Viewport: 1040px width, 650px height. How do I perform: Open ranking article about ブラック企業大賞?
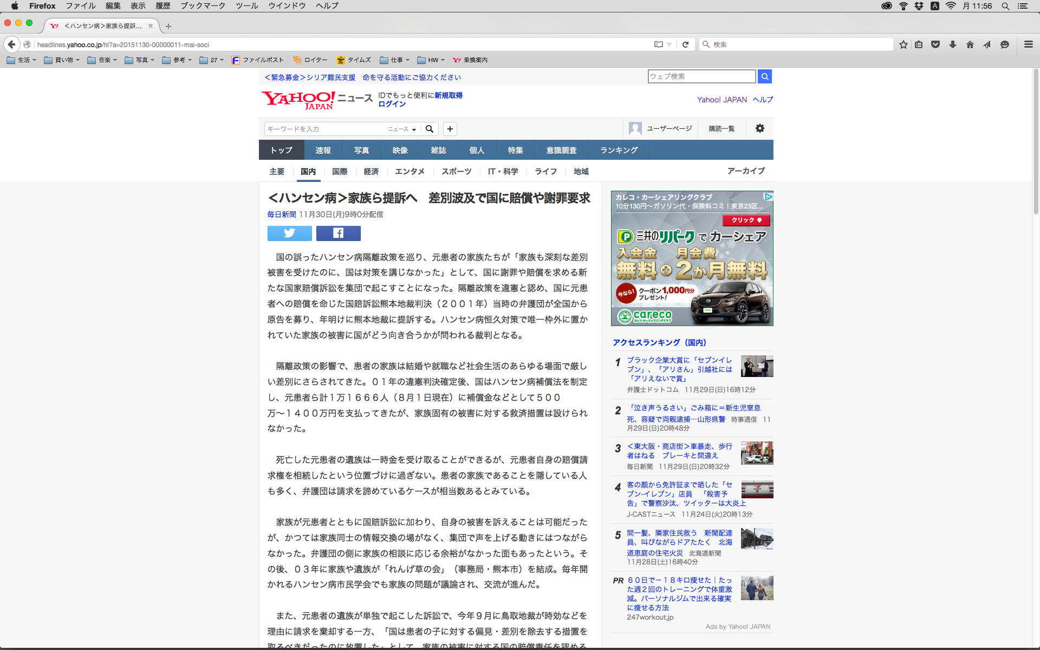click(679, 369)
